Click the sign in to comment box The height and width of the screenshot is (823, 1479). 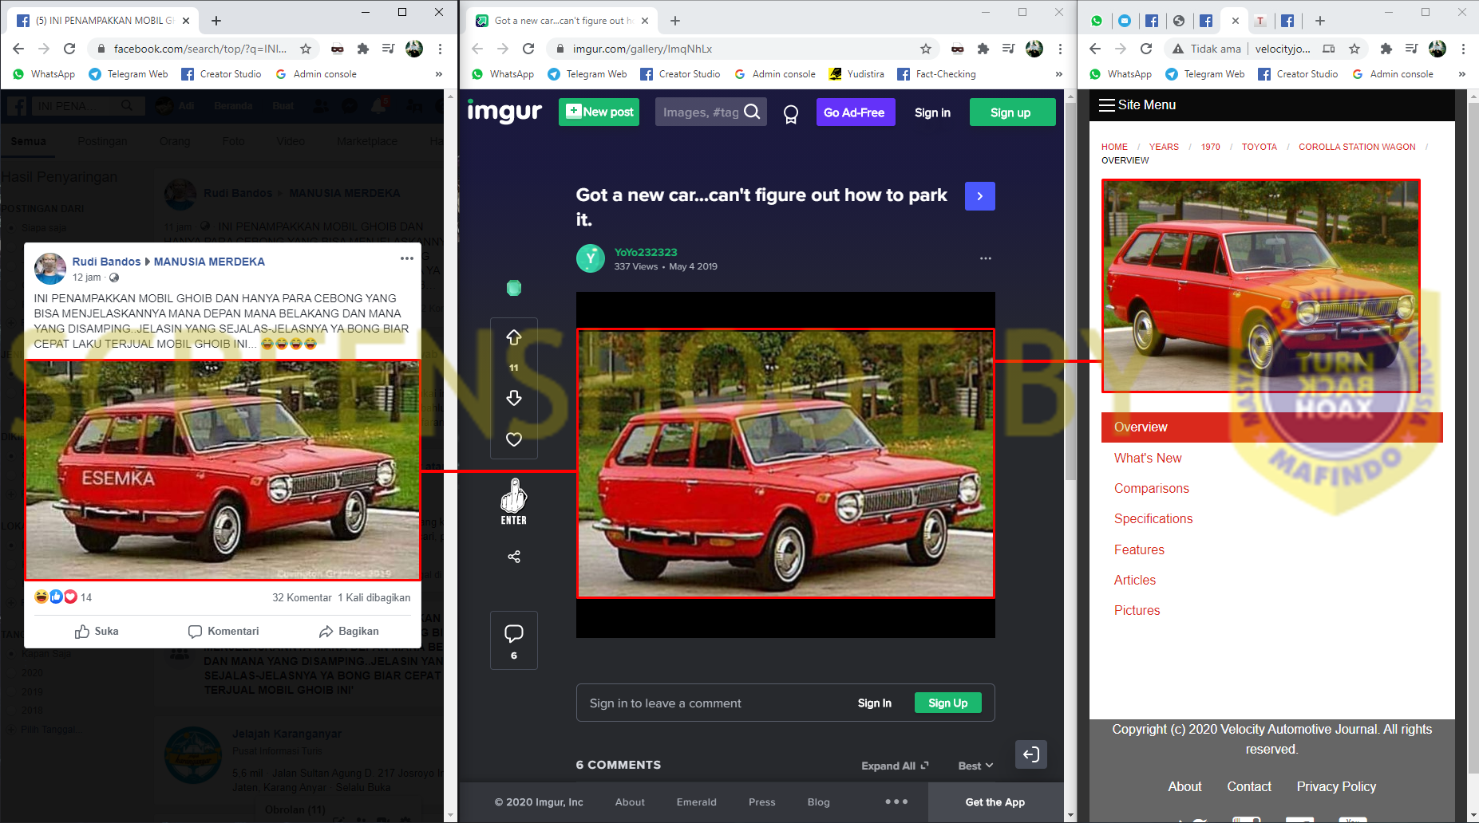pos(785,703)
